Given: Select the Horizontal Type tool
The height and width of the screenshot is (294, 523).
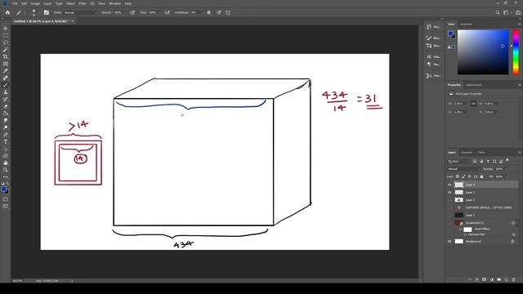Looking at the screenshot, I should (6, 141).
